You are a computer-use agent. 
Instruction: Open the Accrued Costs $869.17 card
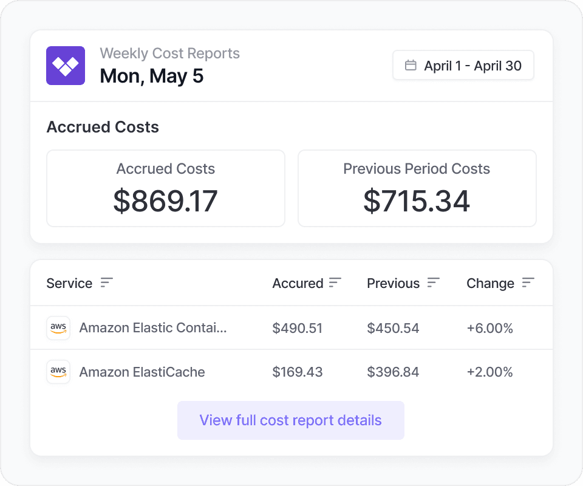pos(166,188)
